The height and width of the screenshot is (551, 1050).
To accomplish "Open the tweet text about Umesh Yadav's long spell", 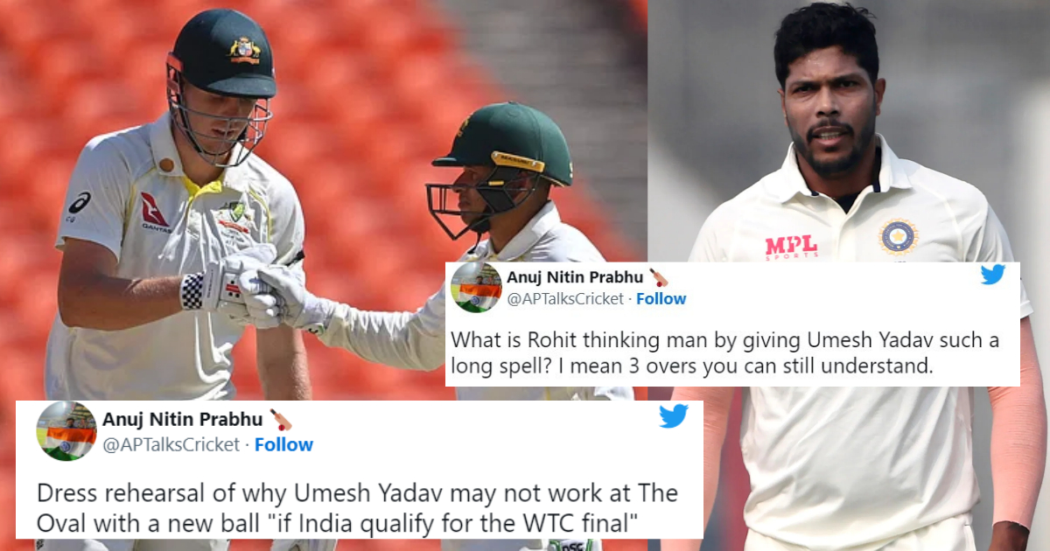I will [725, 353].
